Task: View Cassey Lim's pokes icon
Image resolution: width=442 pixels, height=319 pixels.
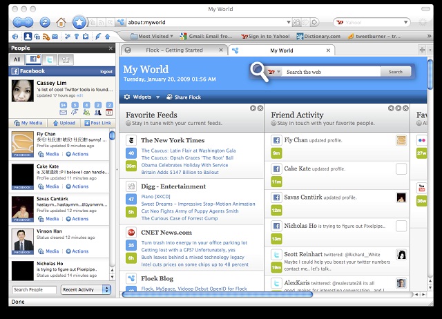Action: tap(75, 112)
